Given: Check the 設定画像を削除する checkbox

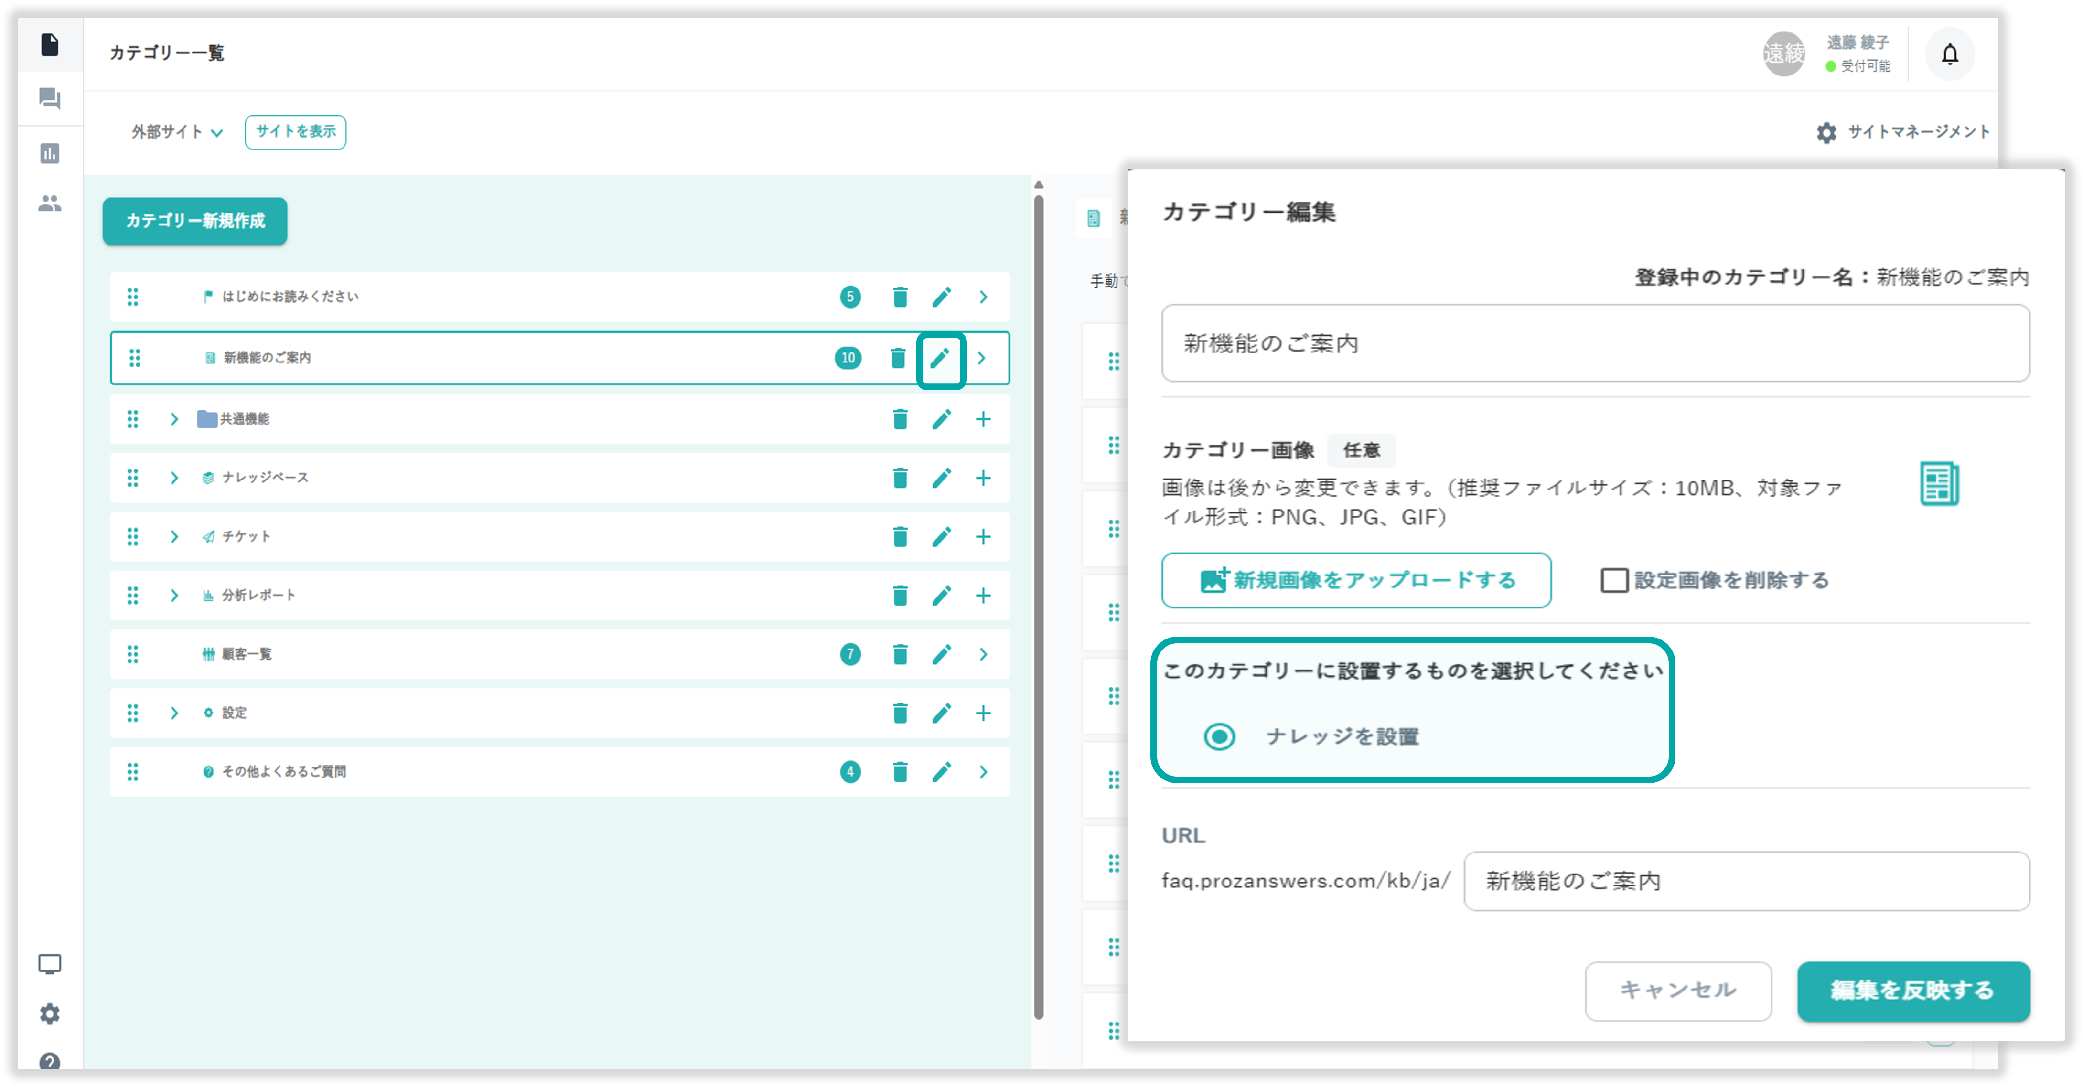Looking at the screenshot, I should pos(1614,579).
